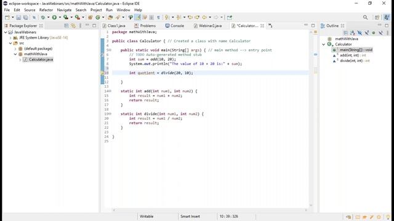Toggle Show Whitespace Characters icon
Screen dimensions: 394x221
point(158,17)
